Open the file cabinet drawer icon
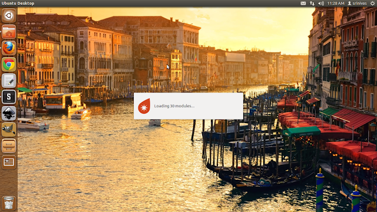The width and height of the screenshot is (377, 212). 9,146
